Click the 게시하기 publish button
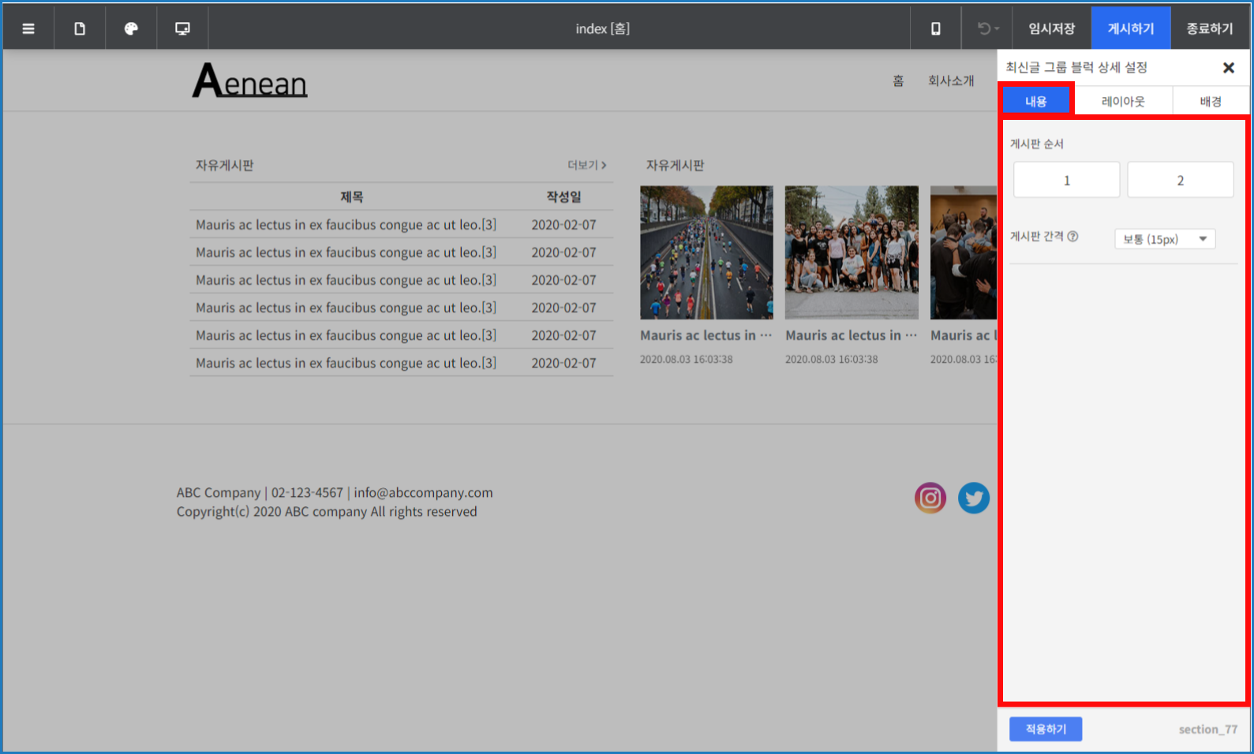1254x754 pixels. pyautogui.click(x=1130, y=29)
